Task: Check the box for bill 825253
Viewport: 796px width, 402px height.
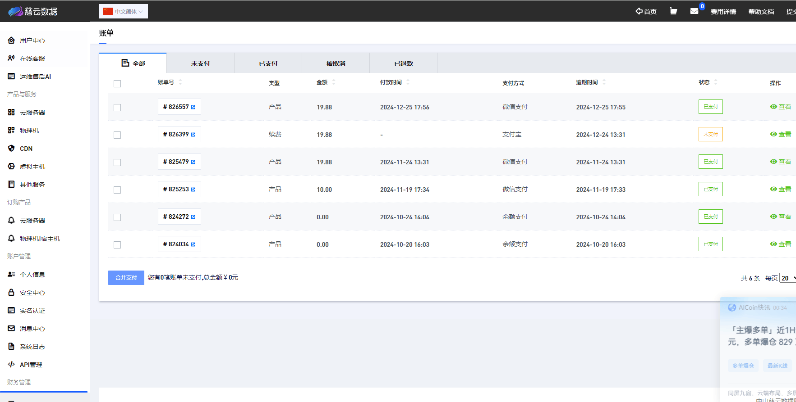Action: point(117,190)
